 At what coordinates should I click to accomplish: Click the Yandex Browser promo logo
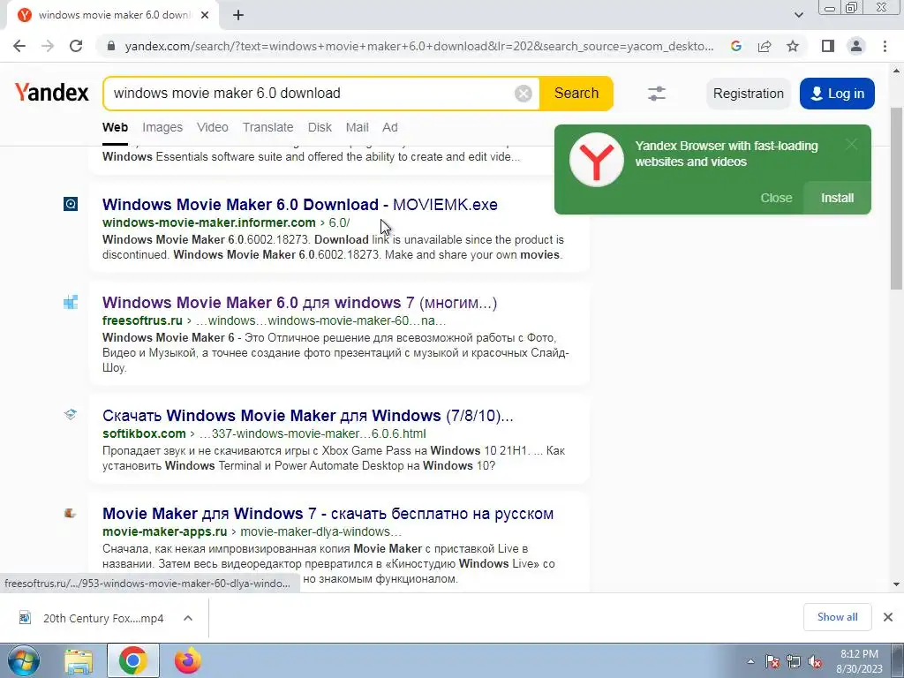597,160
